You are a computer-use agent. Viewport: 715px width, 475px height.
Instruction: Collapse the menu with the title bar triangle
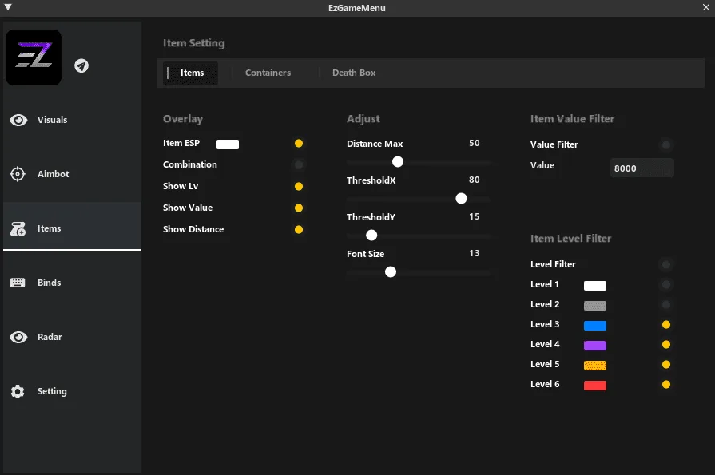pyautogui.click(x=8, y=7)
